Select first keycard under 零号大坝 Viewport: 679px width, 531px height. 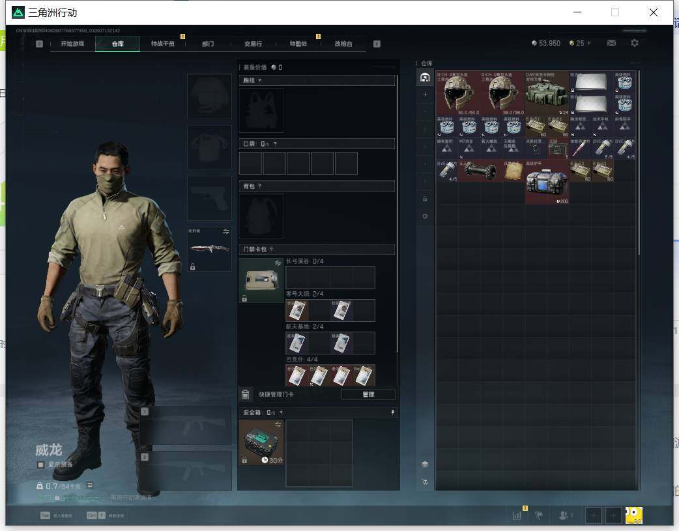[297, 311]
